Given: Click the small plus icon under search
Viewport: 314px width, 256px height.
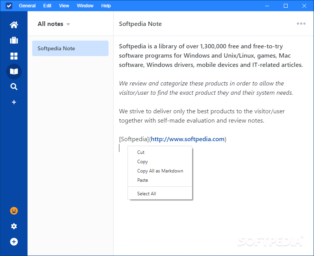Looking at the screenshot, I should [14, 102].
